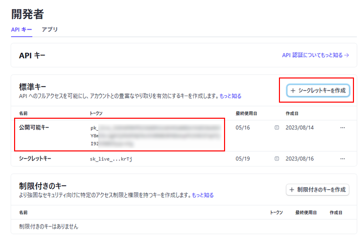The width and height of the screenshot is (360, 244).
Task: Click info icon beside 05/16 last-used date
Action: 277,128
